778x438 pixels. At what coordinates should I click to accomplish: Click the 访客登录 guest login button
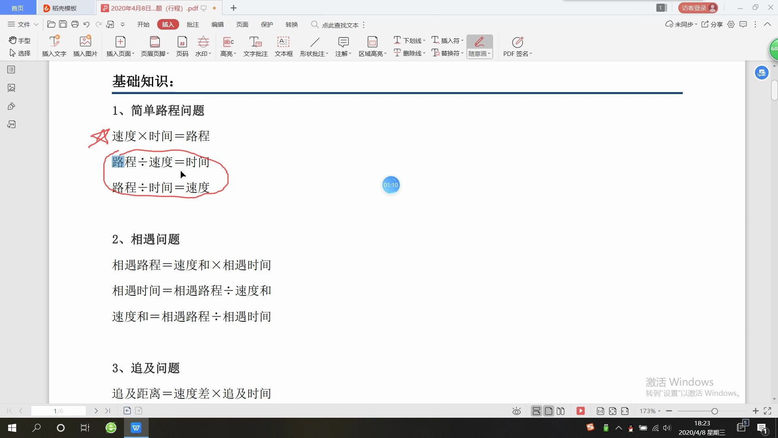pyautogui.click(x=698, y=8)
